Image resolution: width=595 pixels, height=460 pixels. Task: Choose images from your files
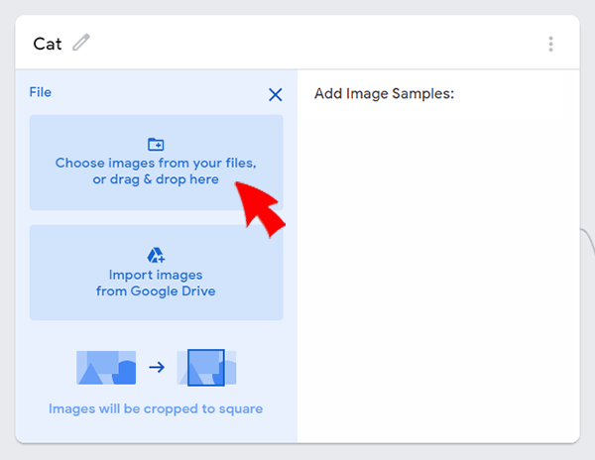[157, 163]
